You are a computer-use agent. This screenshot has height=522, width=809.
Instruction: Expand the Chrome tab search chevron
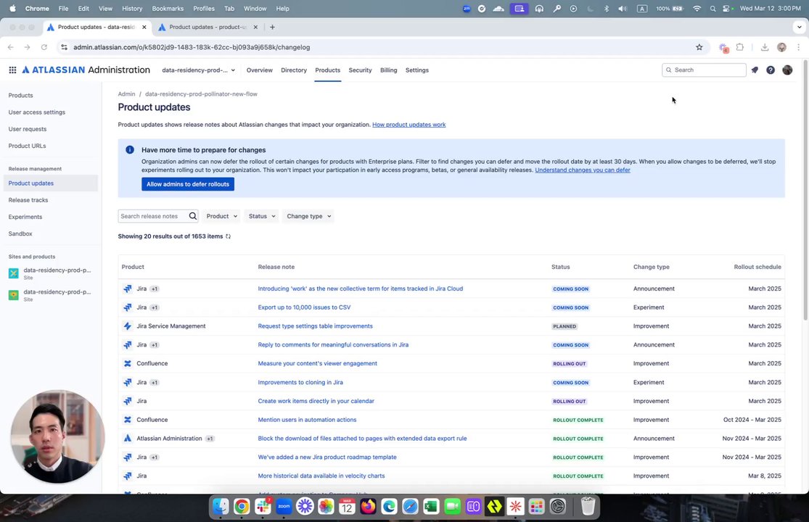(799, 28)
